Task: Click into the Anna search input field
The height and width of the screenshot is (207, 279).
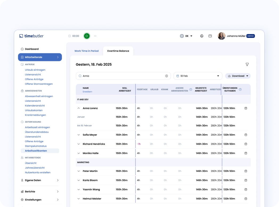Action: click(122, 76)
